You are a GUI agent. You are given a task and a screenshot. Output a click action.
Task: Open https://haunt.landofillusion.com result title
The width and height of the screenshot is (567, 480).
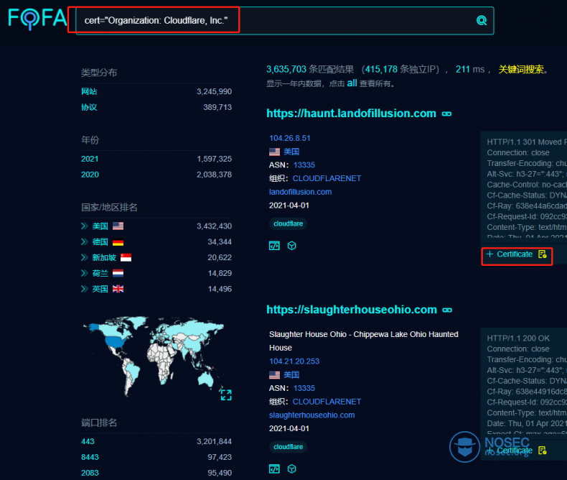351,114
